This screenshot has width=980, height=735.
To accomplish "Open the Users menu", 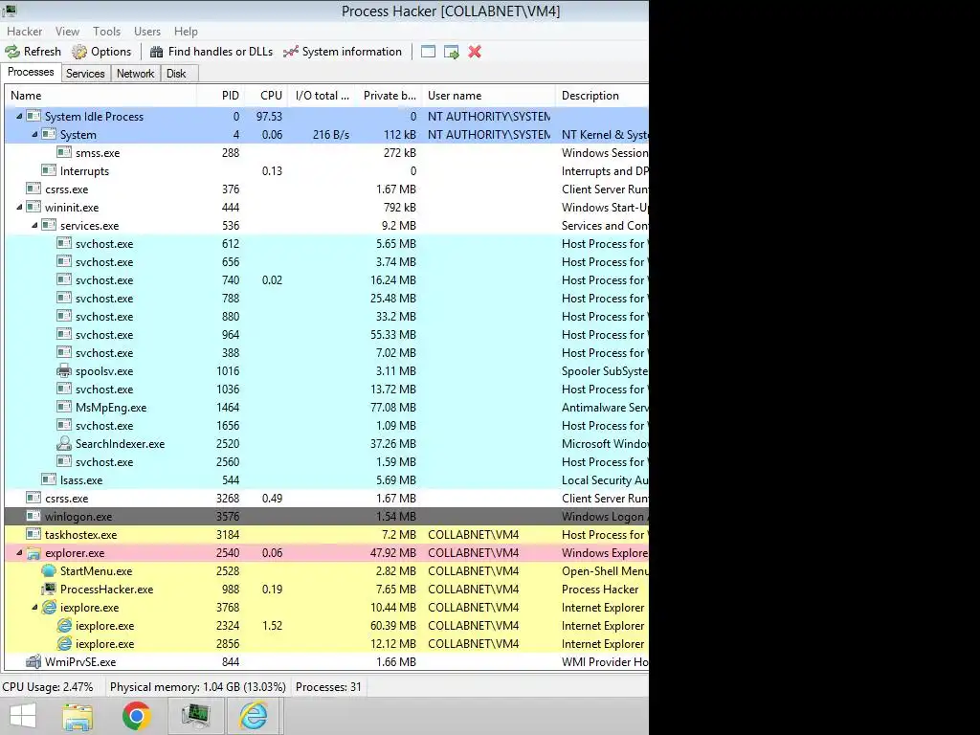I will click(x=146, y=32).
